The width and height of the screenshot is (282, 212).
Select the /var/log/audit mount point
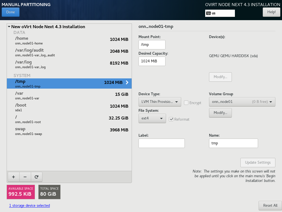[69, 52]
